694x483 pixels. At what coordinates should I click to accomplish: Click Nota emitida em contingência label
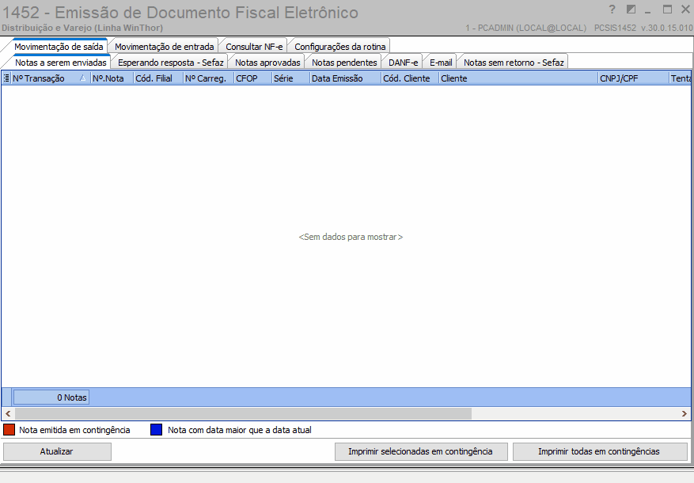(74, 430)
